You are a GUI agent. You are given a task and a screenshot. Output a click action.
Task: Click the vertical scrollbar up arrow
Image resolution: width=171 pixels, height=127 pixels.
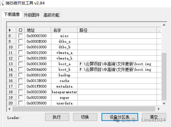point(164,25)
